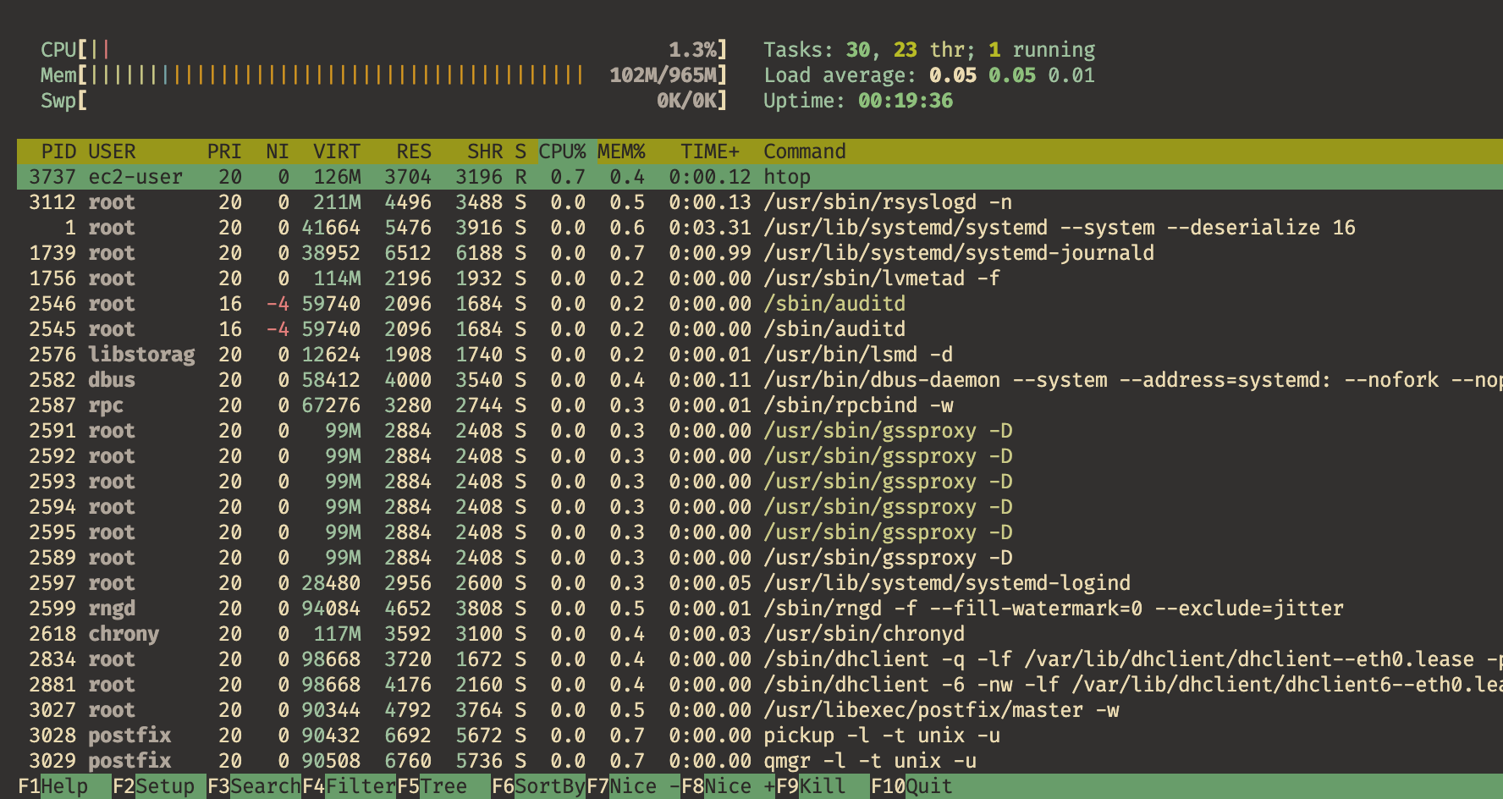Select the /sbin/auditd row with PID 2546
This screenshot has width=1503, height=799.
point(760,304)
